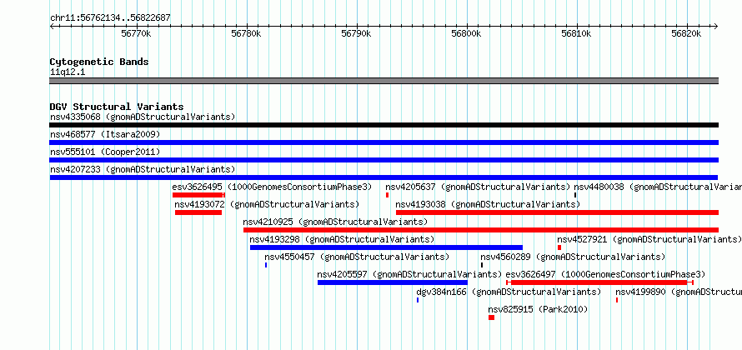Open the nsv4210925 variant label
The image size is (742, 350).
[x=335, y=222]
